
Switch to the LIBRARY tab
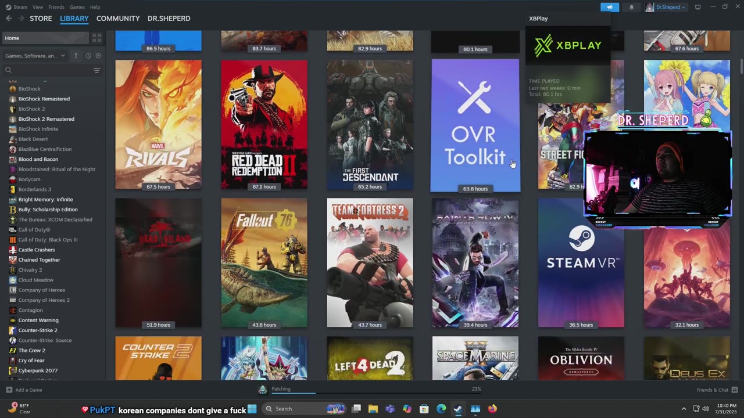74,19
